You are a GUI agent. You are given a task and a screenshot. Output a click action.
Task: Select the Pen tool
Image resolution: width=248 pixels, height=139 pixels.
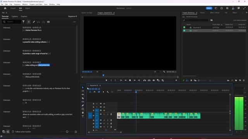click(x=83, y=105)
